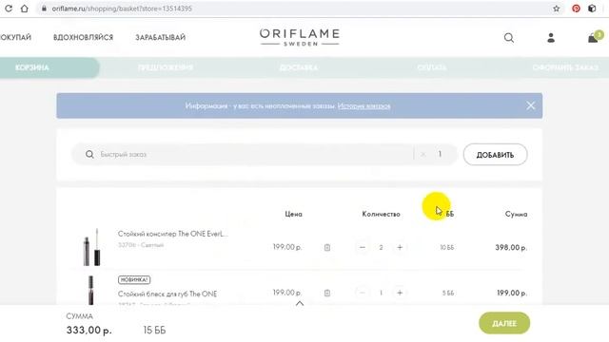Image resolution: width=609 pixels, height=342 pixels.
Task: Delete the lip gloss item with trash icon
Action: click(x=327, y=293)
